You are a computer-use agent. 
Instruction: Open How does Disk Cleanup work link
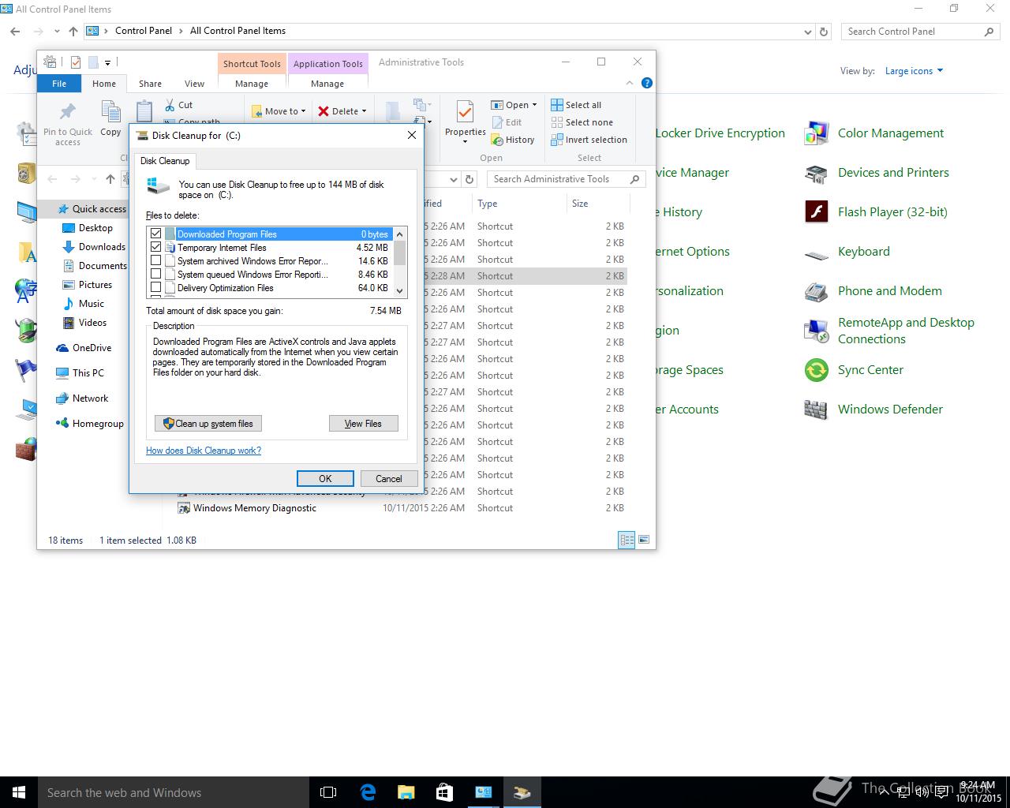click(x=204, y=451)
